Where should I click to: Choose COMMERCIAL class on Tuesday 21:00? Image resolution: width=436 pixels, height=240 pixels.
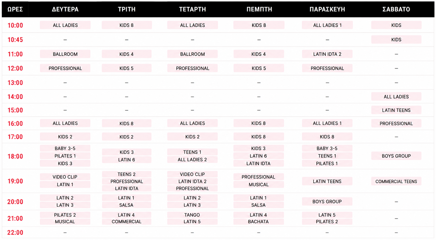tap(126, 221)
